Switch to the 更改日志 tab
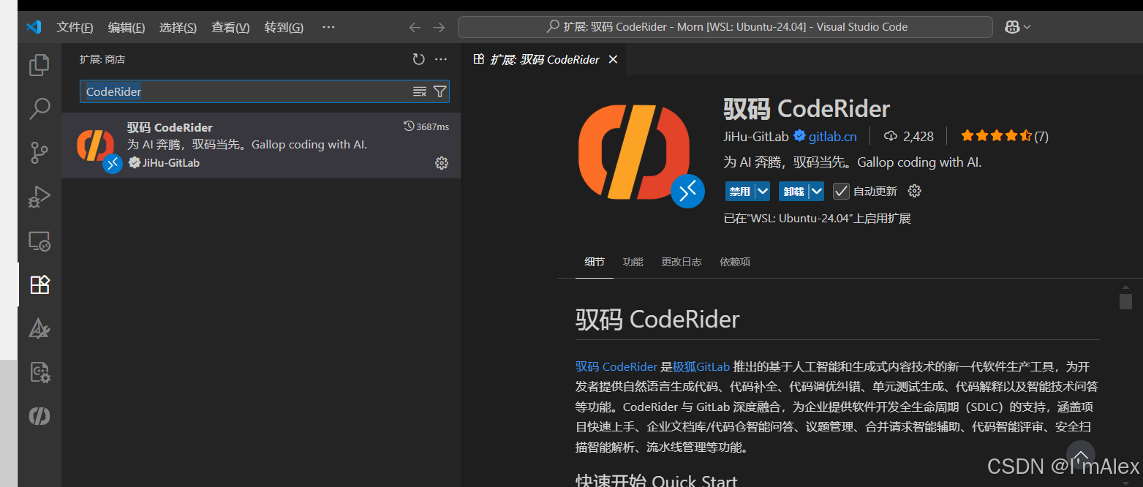 681,261
